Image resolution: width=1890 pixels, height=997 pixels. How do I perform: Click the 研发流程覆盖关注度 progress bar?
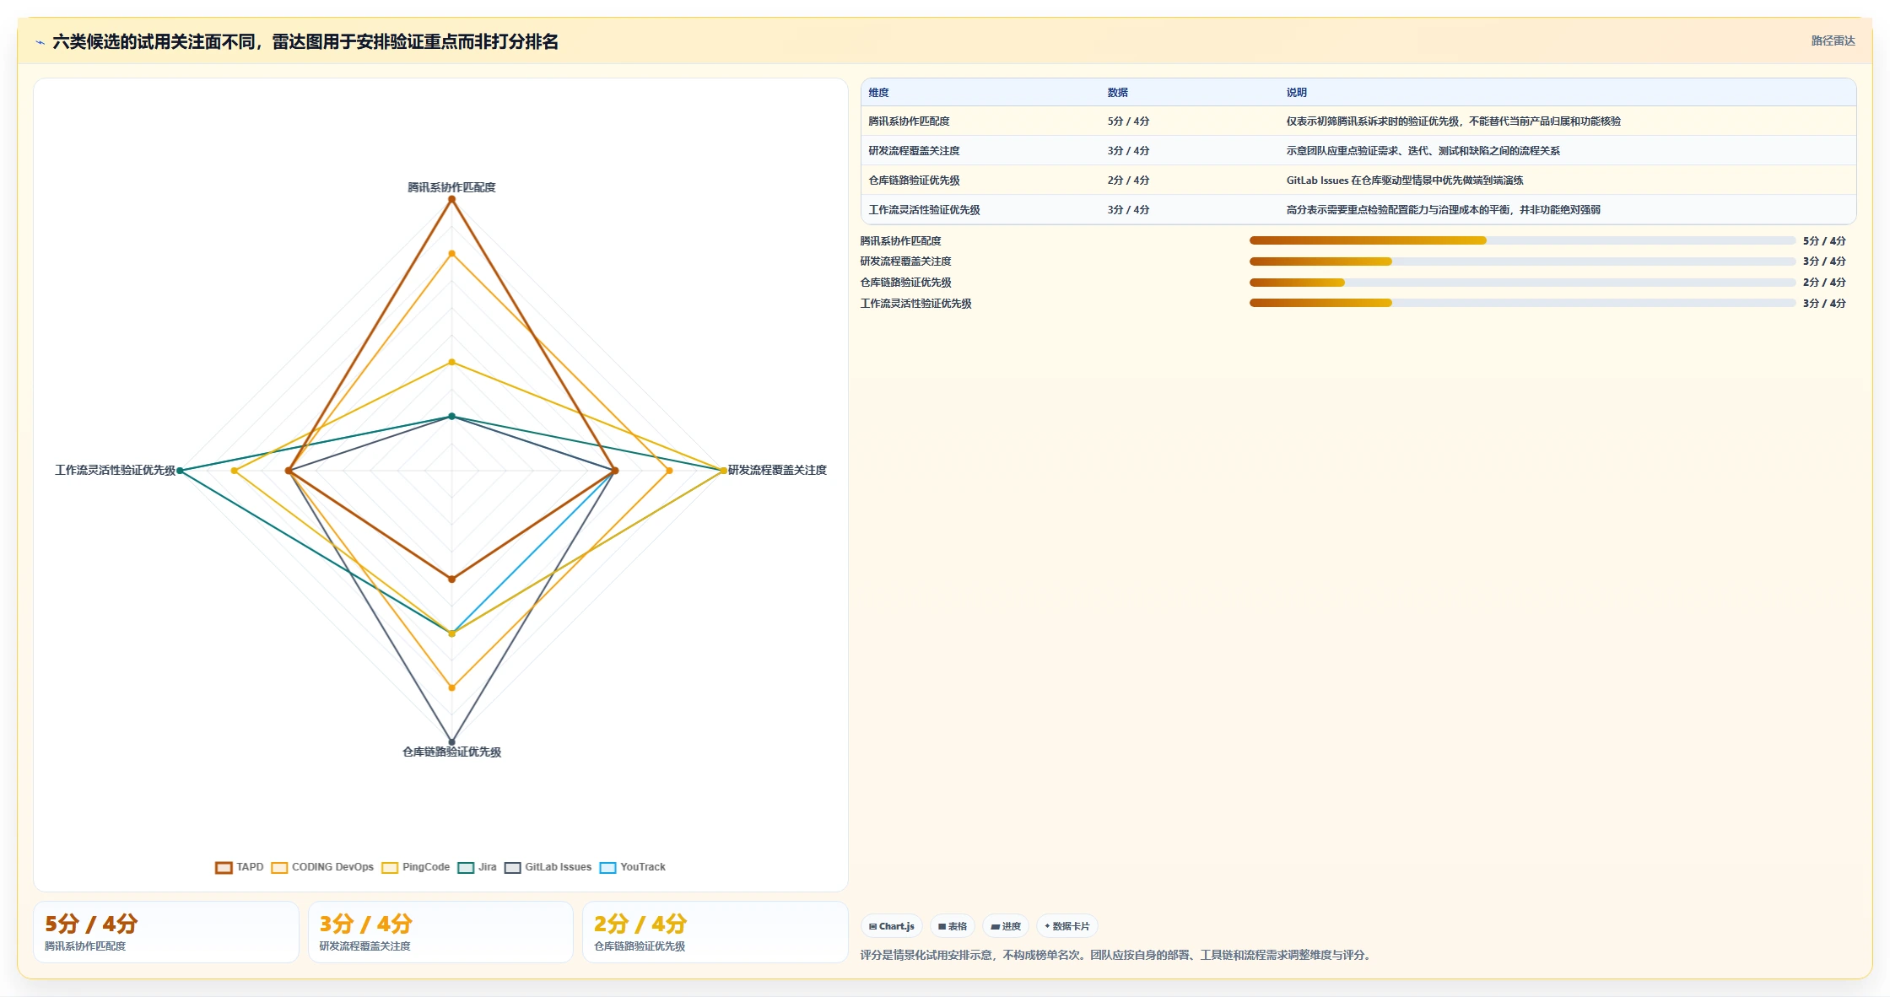tap(1522, 261)
